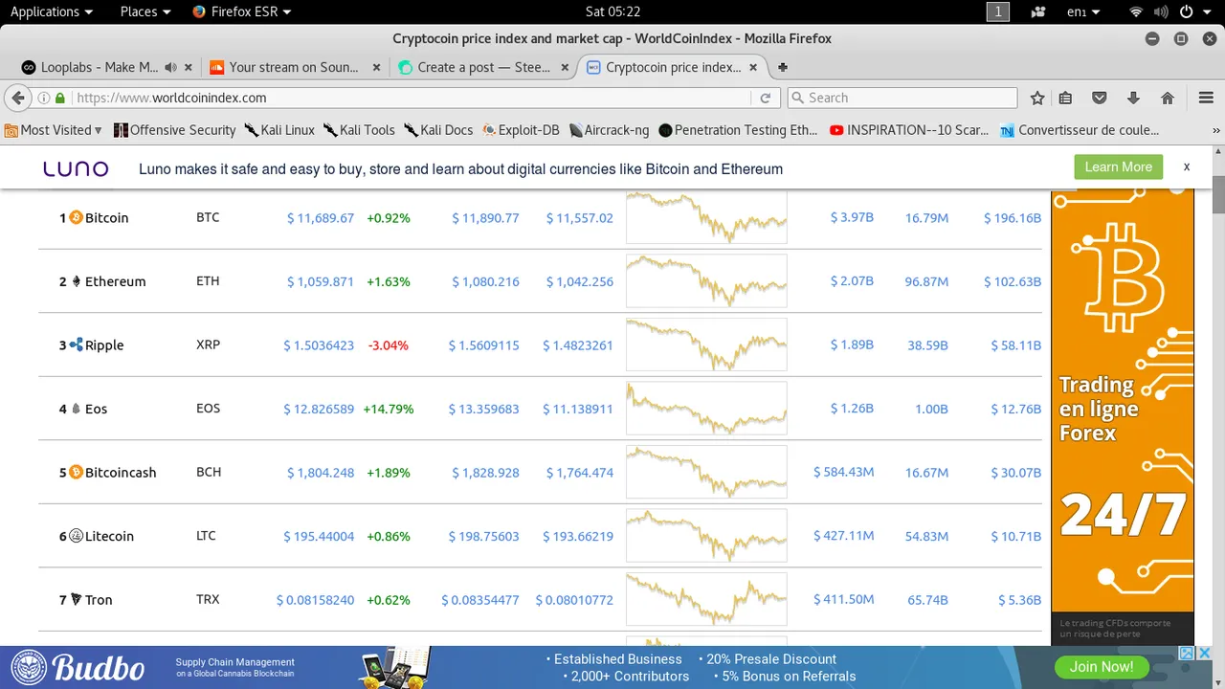1225x689 pixels.
Task: Open the en keyboard language dropdown
Action: point(1083,11)
